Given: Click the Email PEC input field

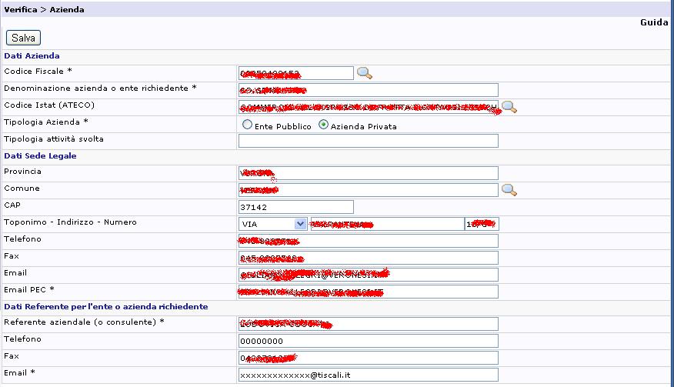Looking at the screenshot, I should click(x=368, y=292).
